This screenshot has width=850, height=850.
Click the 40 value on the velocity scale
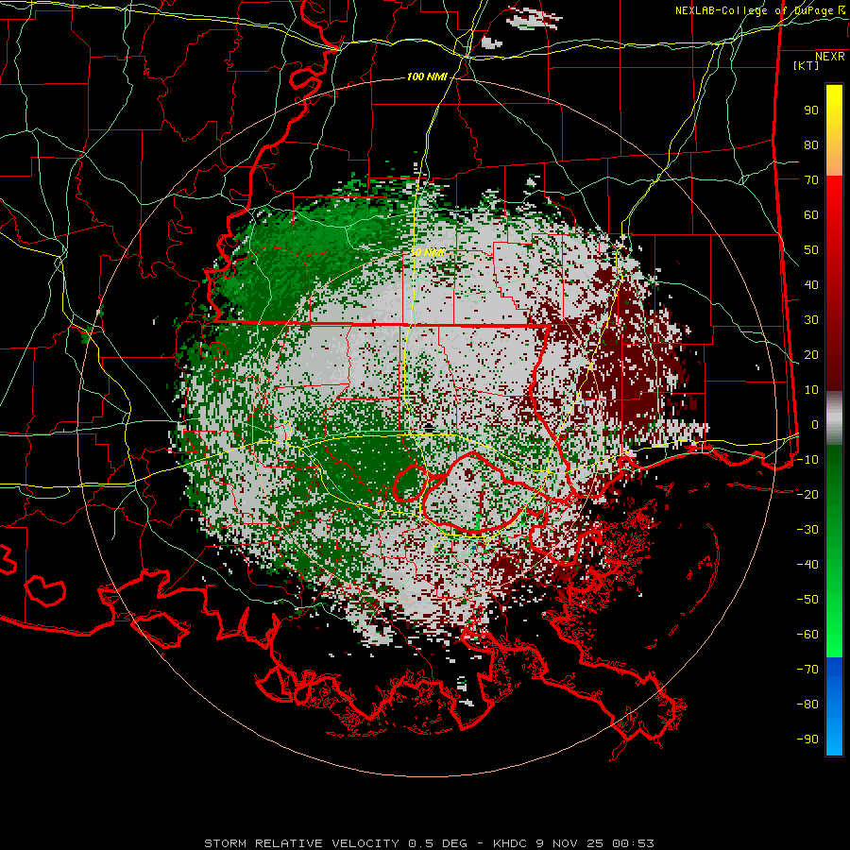point(811,285)
